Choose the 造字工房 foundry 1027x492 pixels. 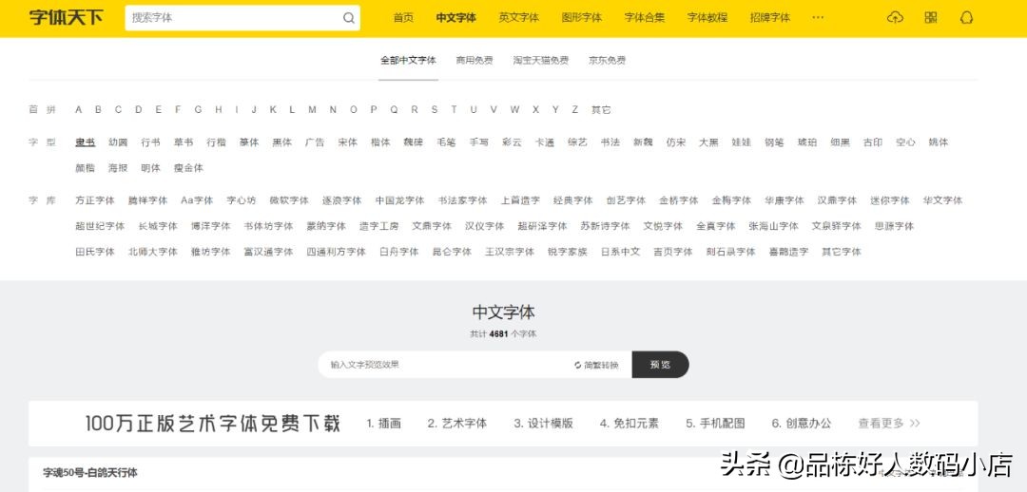coord(378,226)
